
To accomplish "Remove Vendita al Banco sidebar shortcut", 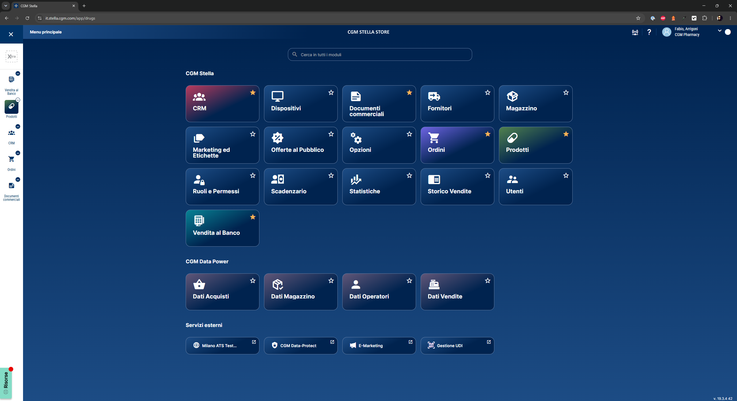I will coord(18,73).
